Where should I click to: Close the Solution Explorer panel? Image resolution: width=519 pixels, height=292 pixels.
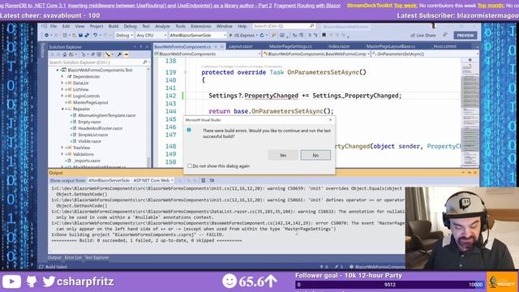[147, 47]
